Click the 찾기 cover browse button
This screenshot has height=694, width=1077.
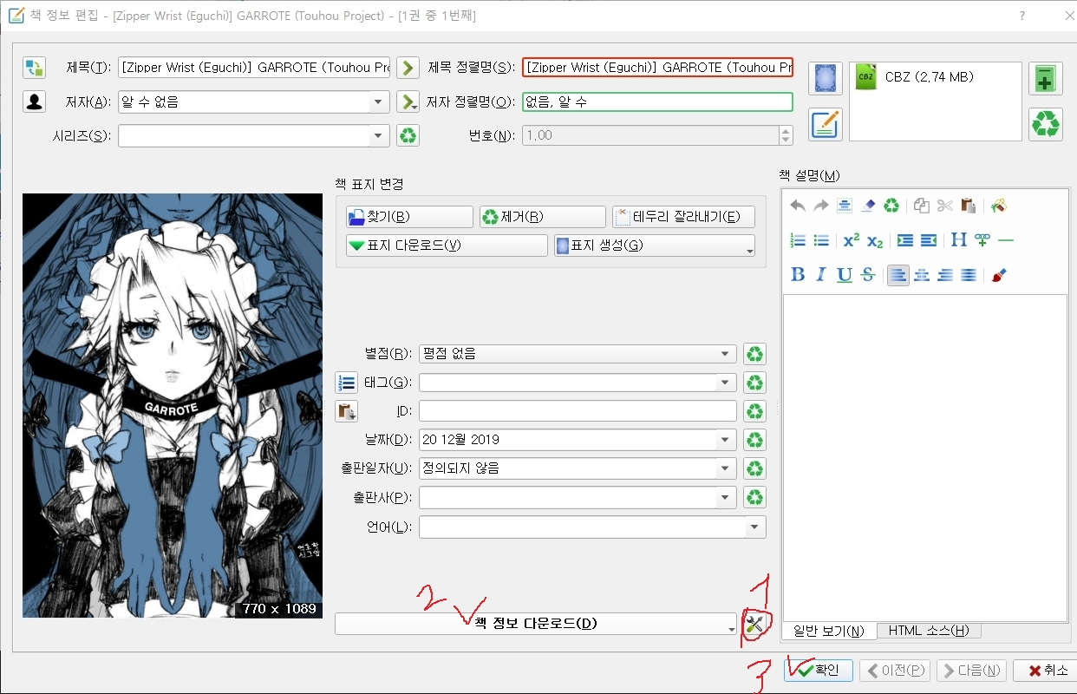coord(409,217)
